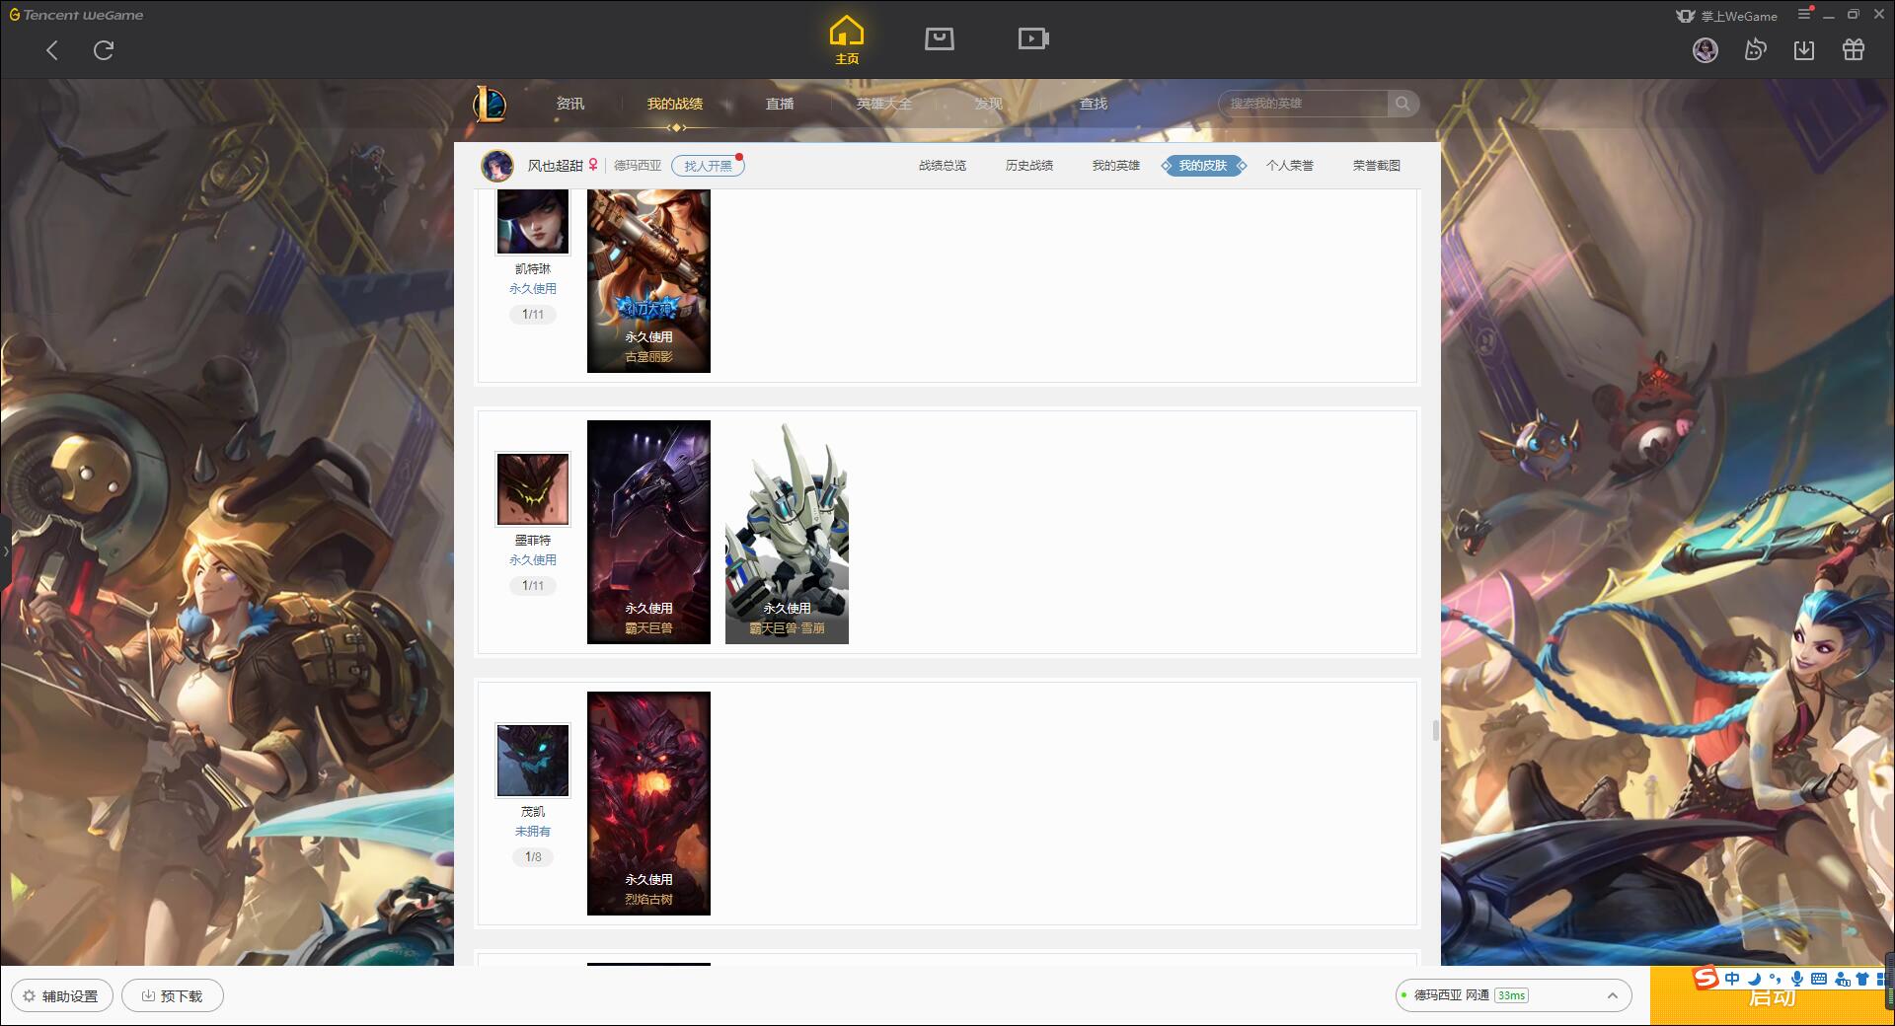1895x1026 pixels.
Task: Open the 烈焰古树 skin card
Action: pos(648,804)
